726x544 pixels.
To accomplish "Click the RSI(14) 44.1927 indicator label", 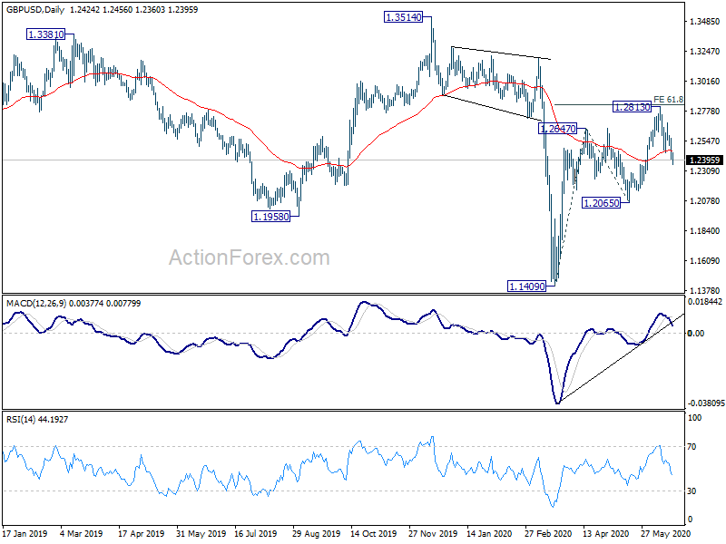I will [37, 420].
